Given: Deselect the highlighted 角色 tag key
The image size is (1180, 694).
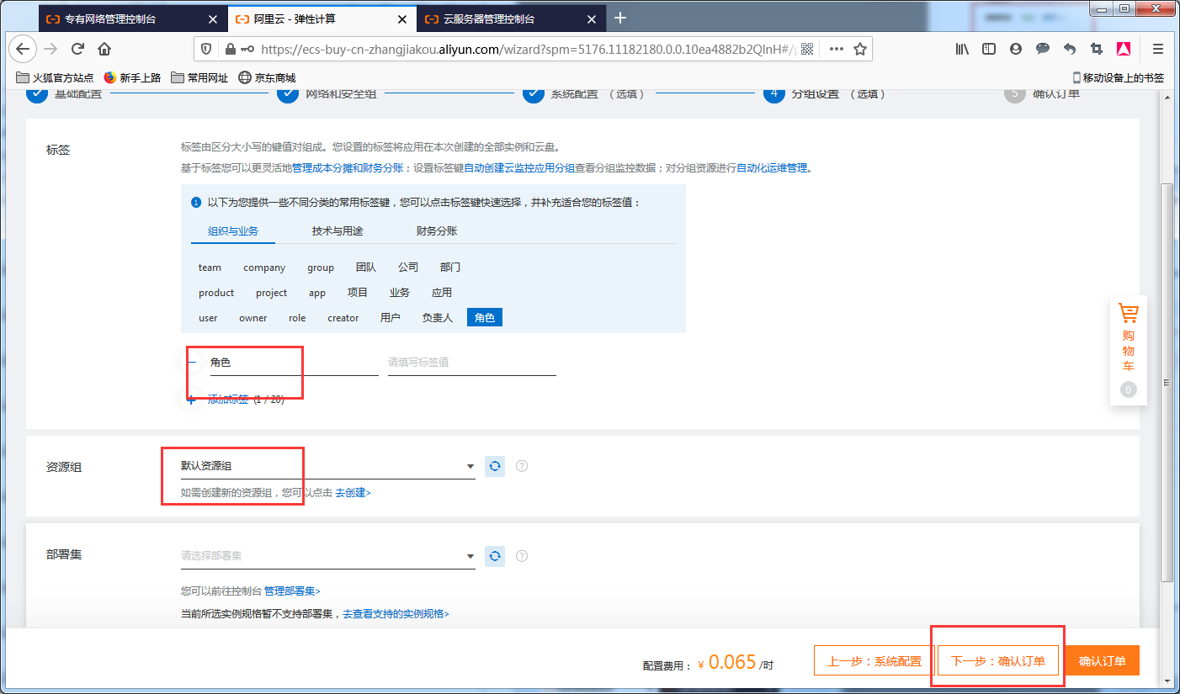Looking at the screenshot, I should coord(484,317).
